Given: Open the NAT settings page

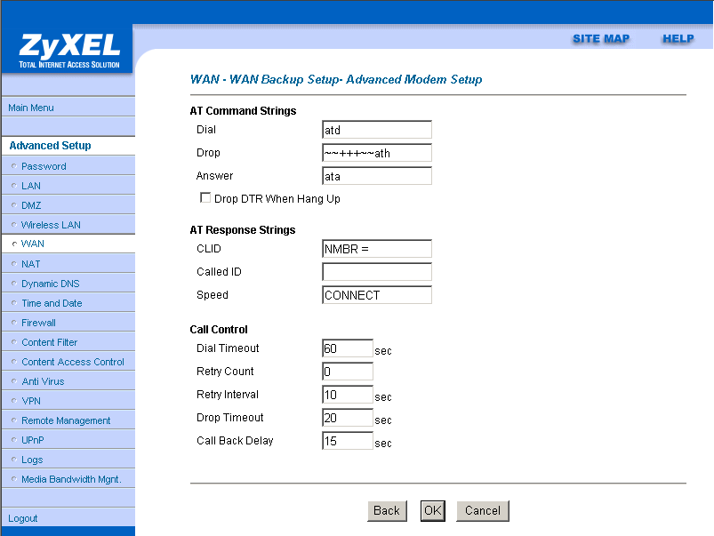Looking at the screenshot, I should click(31, 265).
